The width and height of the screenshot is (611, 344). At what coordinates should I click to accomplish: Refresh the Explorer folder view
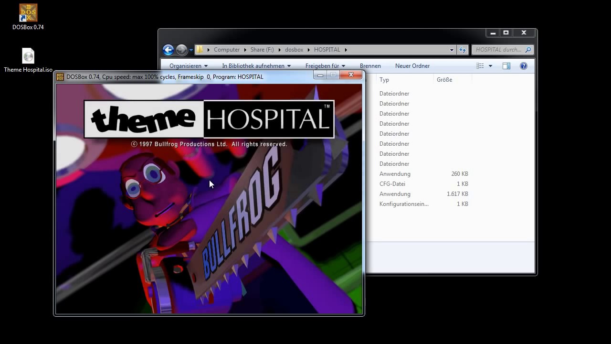[462, 50]
